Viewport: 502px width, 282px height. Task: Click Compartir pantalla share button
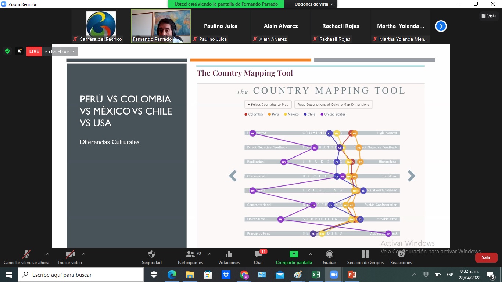(x=294, y=257)
